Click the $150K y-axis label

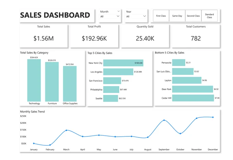23,130
